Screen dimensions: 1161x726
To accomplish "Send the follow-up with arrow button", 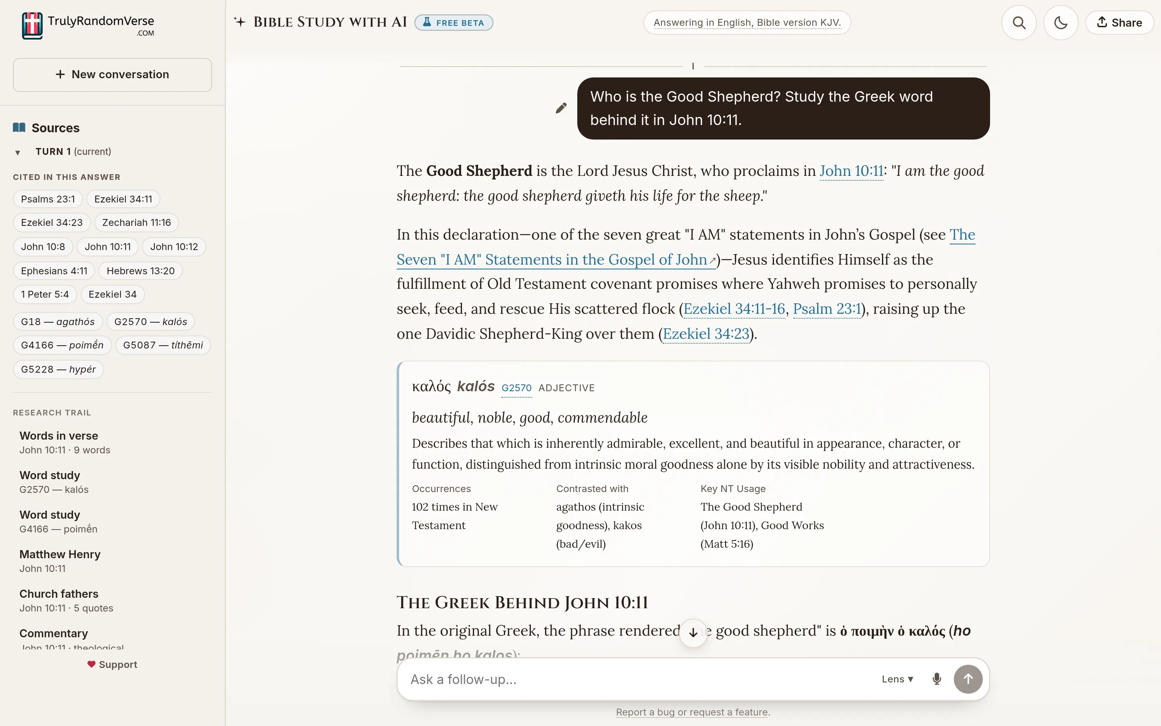I will tap(968, 680).
